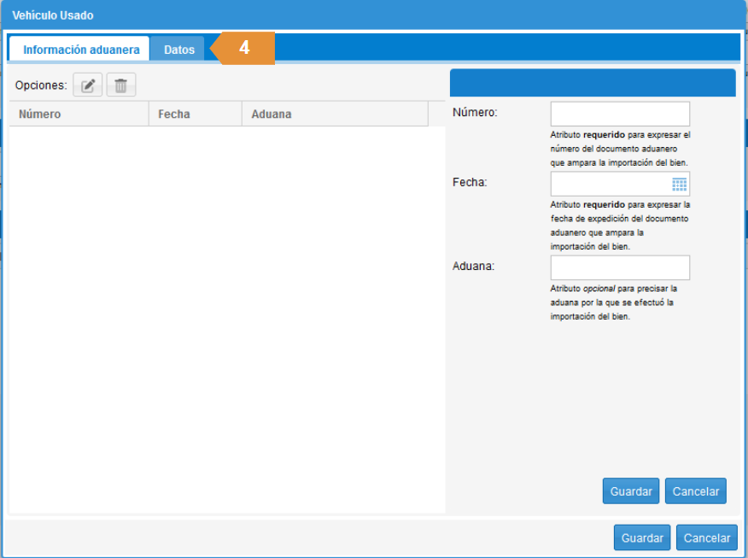Screen dimensions: 748x558
Task: Switch to the Datos tab
Action: click(179, 50)
